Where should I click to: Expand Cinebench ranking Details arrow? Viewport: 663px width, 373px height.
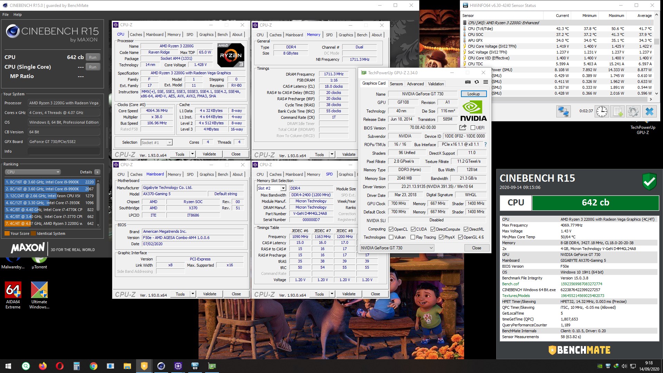[x=97, y=172]
